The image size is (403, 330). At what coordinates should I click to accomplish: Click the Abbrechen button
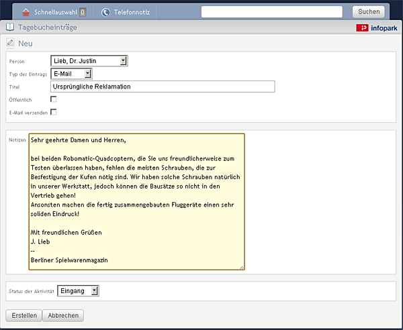click(63, 315)
